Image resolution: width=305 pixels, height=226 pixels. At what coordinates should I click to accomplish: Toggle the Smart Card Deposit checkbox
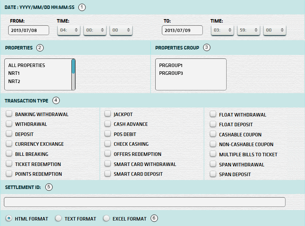pyautogui.click(x=108, y=174)
